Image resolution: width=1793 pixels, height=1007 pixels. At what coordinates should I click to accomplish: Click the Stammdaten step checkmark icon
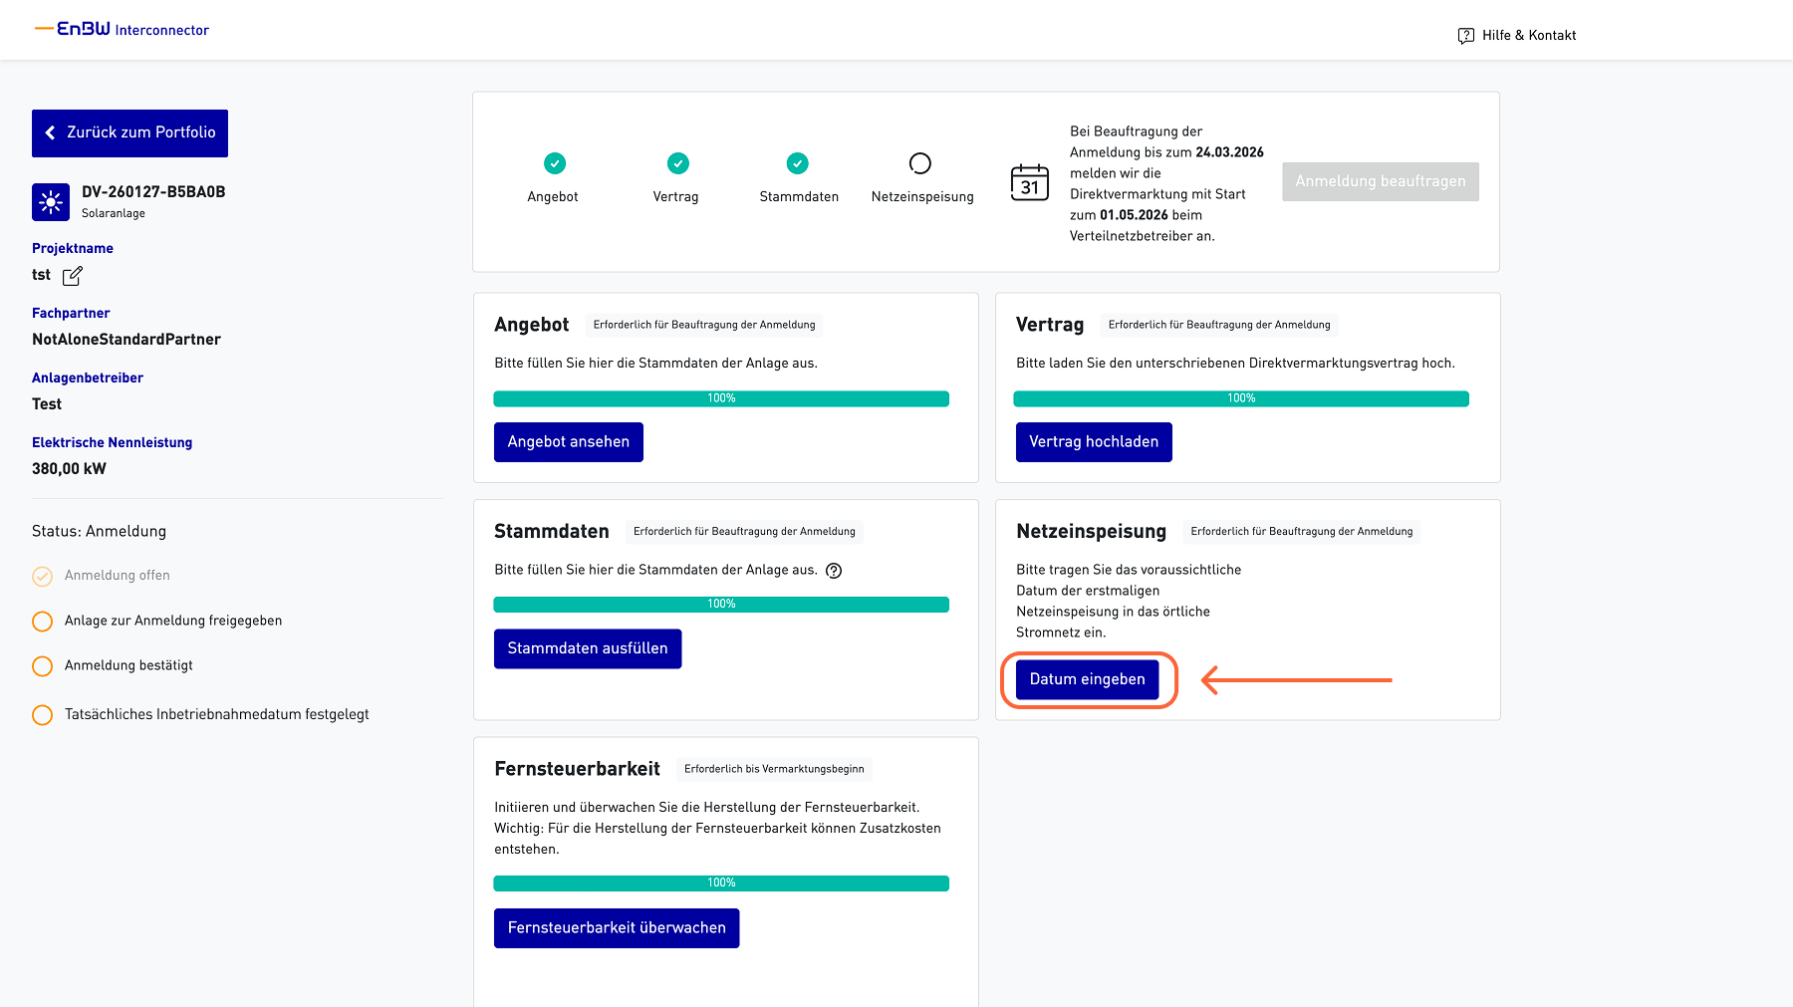[x=797, y=163]
